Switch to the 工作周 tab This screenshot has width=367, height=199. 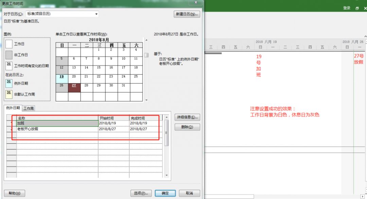click(x=29, y=108)
